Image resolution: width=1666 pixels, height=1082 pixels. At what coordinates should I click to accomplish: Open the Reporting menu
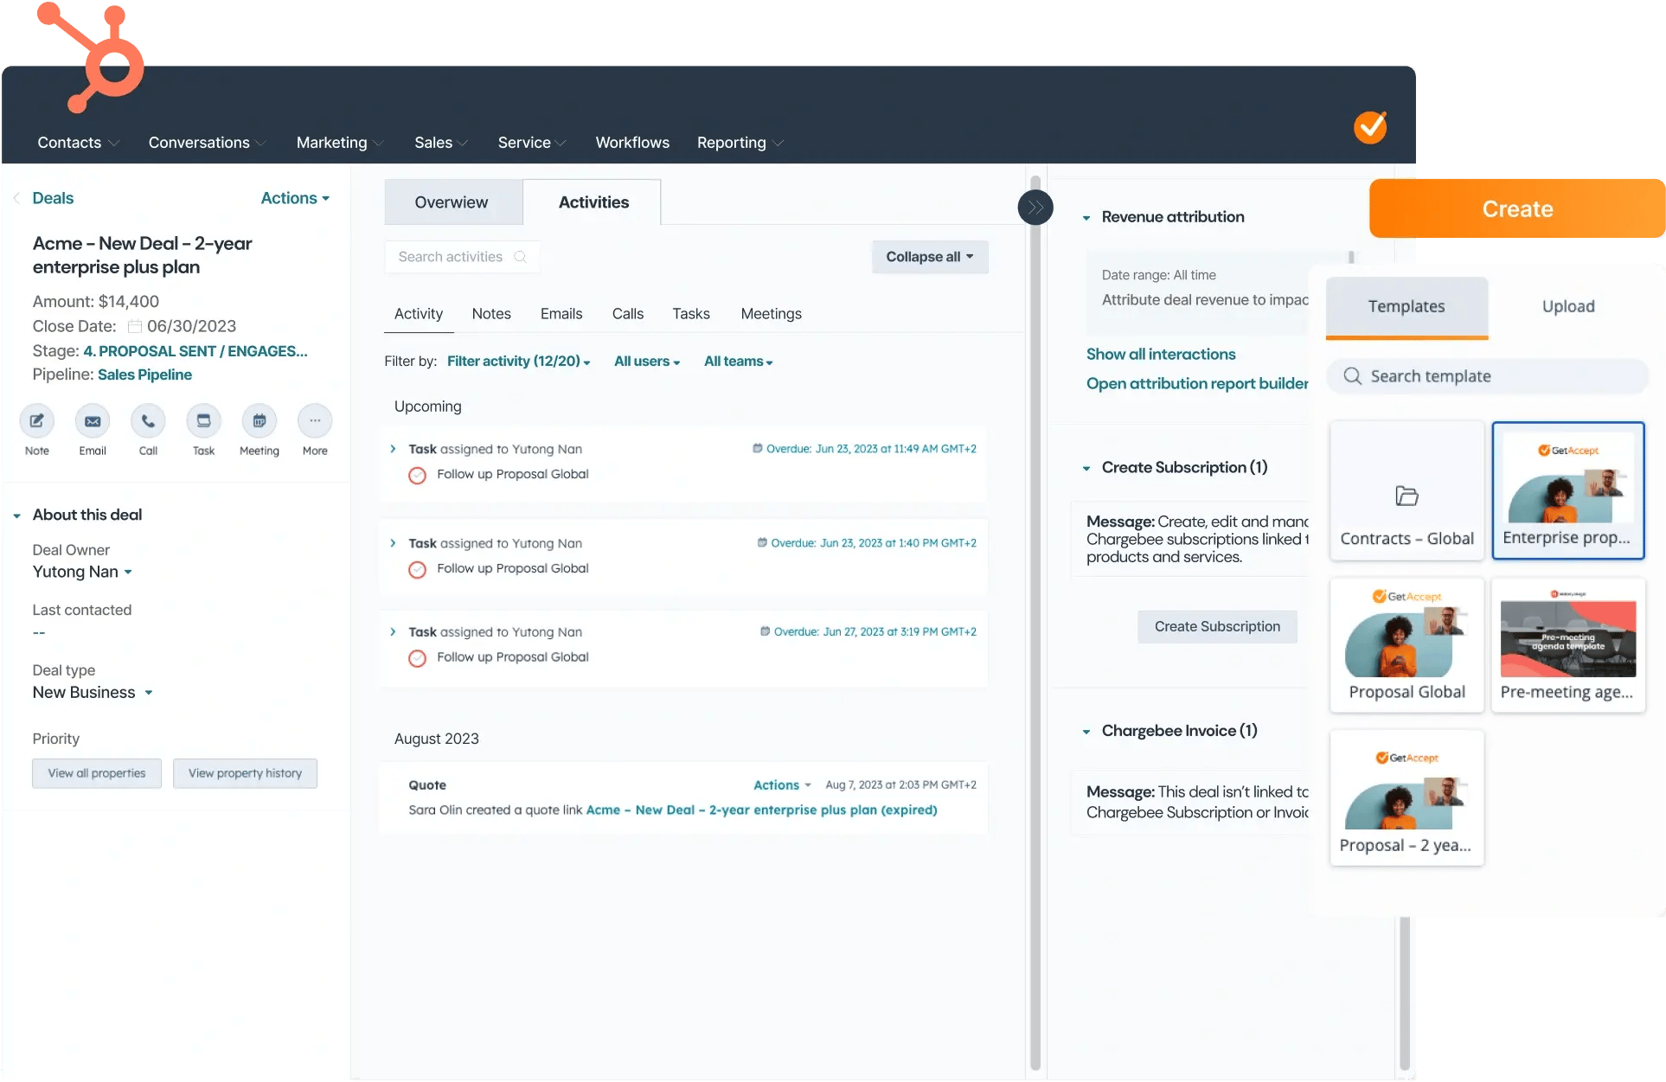coord(740,143)
